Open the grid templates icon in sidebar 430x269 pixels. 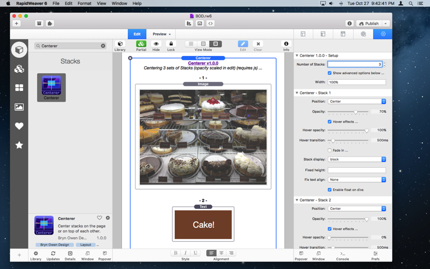[19, 88]
